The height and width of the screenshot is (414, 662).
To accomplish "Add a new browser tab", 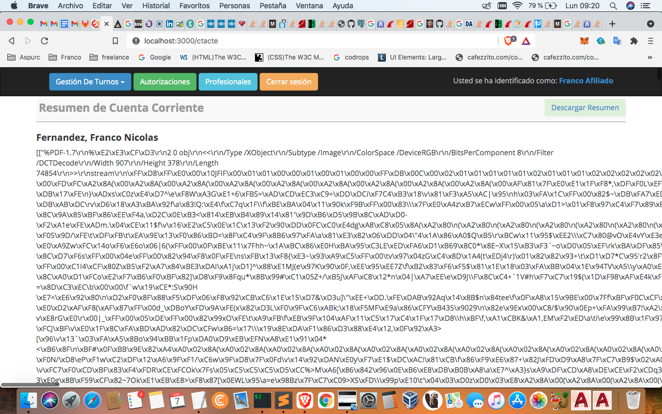I will tap(612, 24).
